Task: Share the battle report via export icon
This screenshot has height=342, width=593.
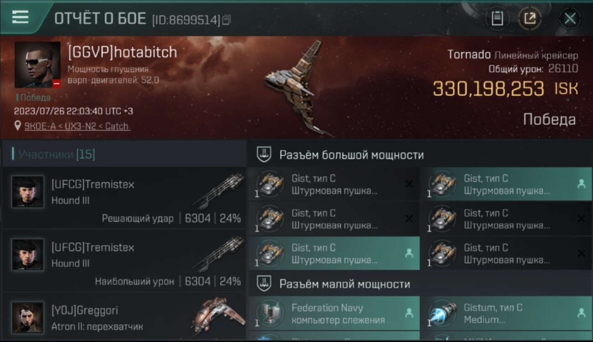Action: (530, 19)
